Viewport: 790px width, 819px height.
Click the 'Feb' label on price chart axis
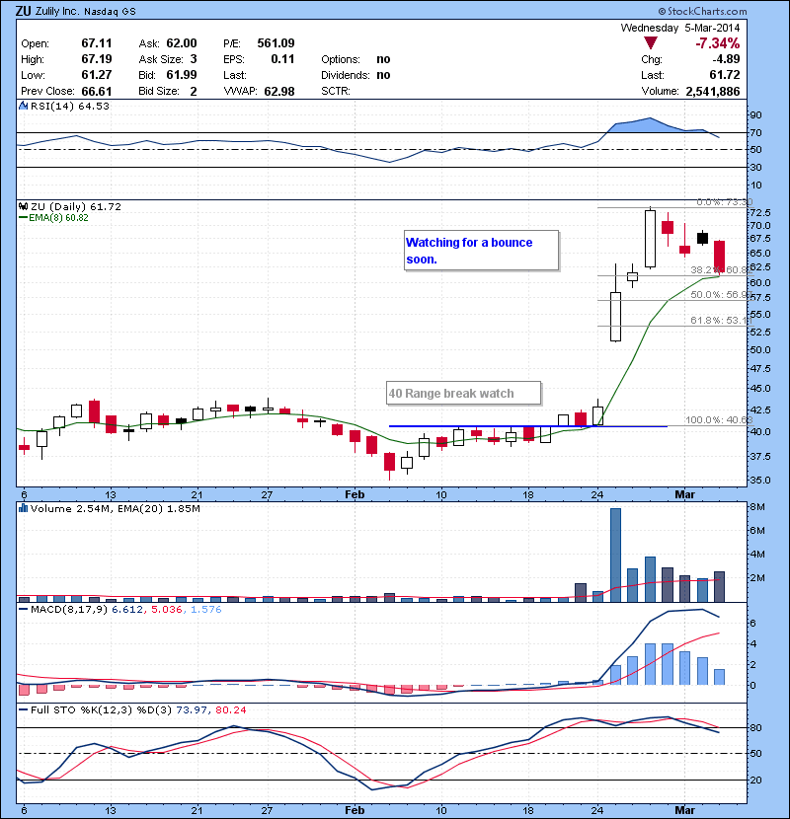[x=355, y=494]
